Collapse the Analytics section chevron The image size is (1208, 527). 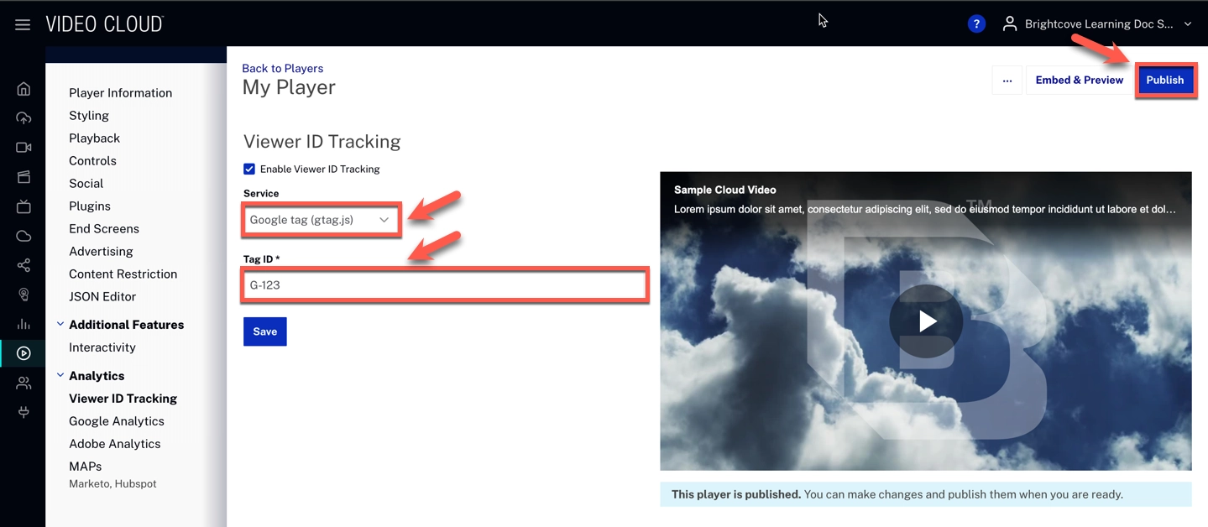coord(60,376)
